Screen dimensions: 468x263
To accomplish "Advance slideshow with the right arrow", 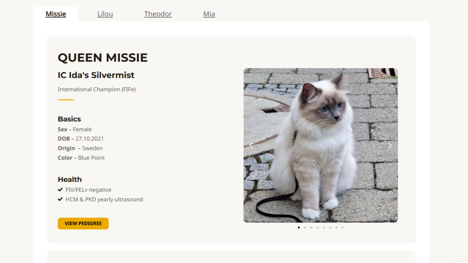I will (390, 145).
